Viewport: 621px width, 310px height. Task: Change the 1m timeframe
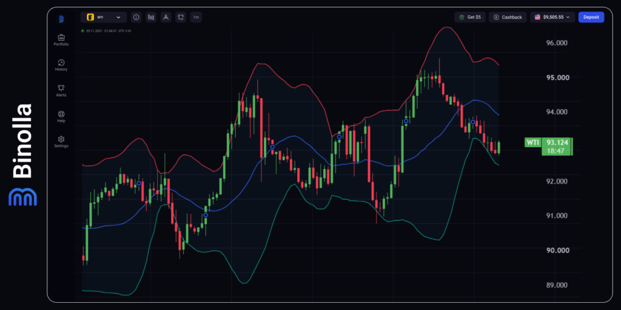[x=196, y=18]
